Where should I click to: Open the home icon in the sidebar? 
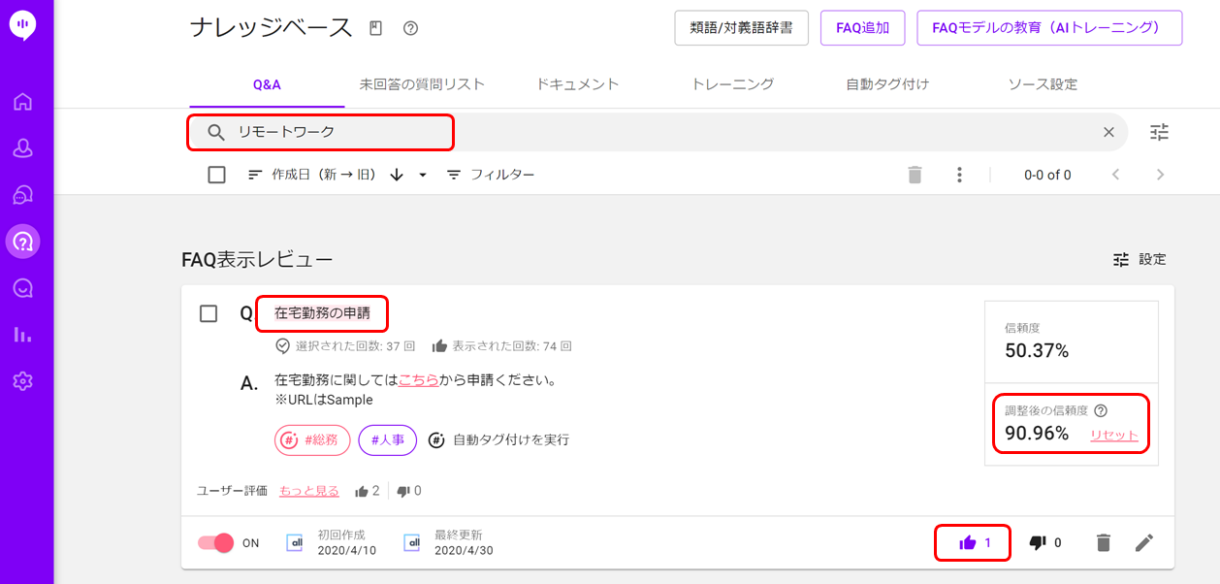click(x=23, y=102)
